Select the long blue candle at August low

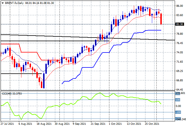(x=44, y=81)
